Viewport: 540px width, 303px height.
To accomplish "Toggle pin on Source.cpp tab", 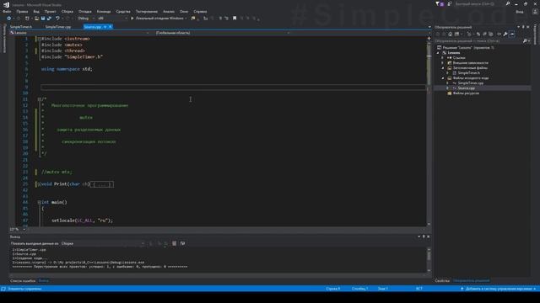I will click(x=105, y=27).
